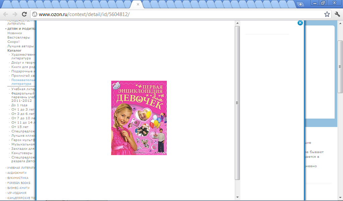Open the До 1 года age filter
Image resolution: width=343 pixels, height=201 pixels.
coord(19,105)
